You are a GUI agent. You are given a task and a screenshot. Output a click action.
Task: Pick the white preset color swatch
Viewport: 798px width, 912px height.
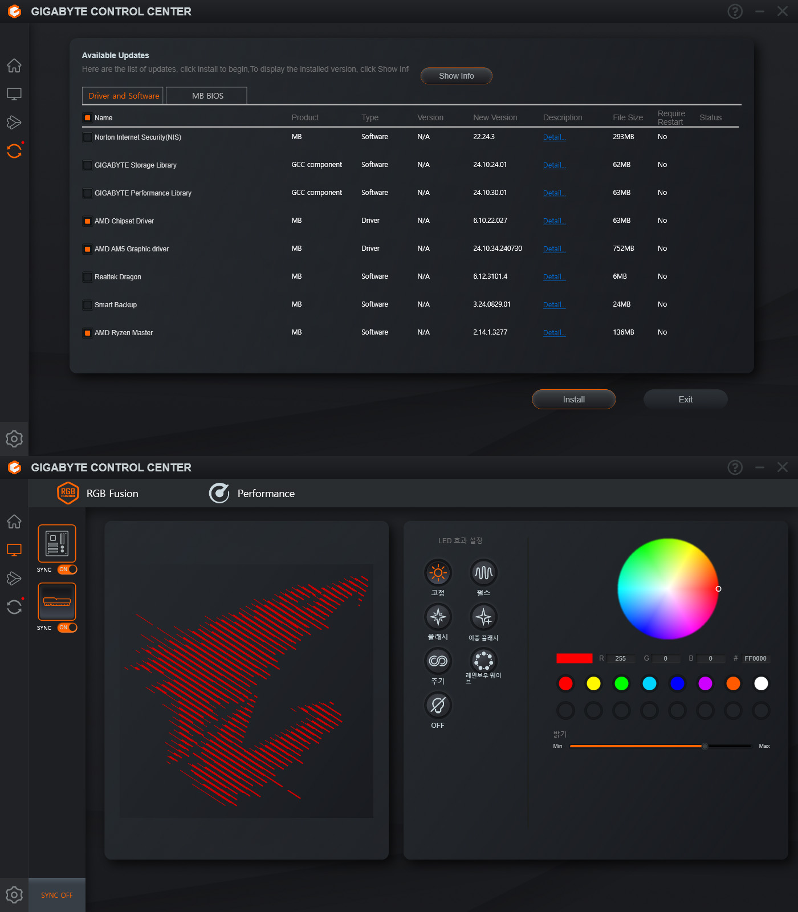click(761, 683)
